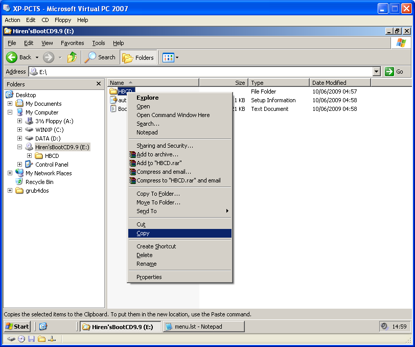415x347 pixels.
Task: Select the WINXP (C:) drive icon
Action: click(29, 130)
